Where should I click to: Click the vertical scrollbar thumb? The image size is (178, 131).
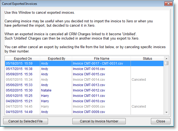coord(166,63)
